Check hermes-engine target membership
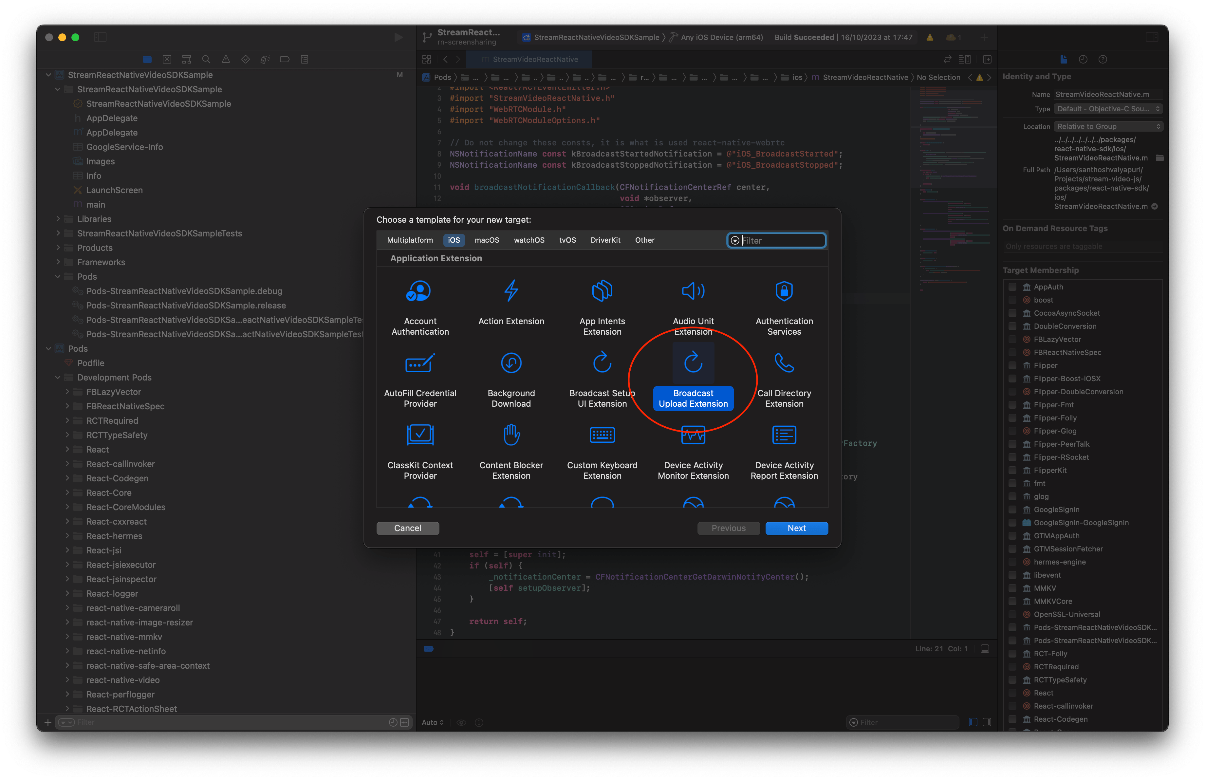1205x780 pixels. [1012, 562]
